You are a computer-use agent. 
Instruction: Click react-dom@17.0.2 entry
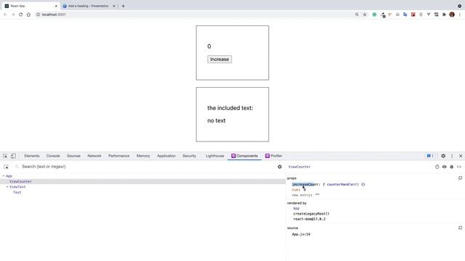pyautogui.click(x=310, y=219)
